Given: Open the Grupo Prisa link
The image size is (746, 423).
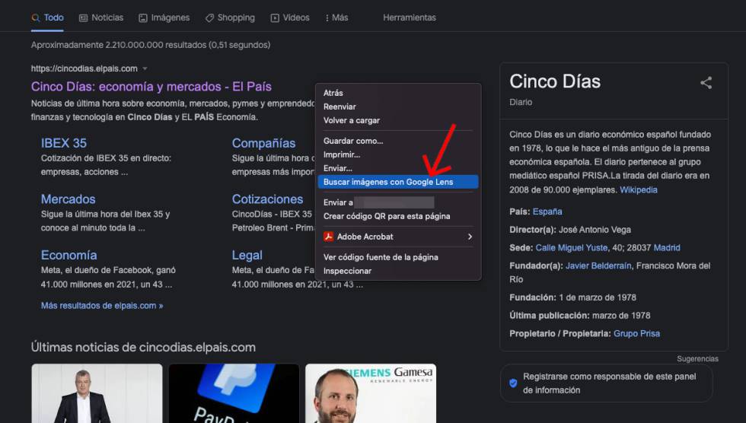Looking at the screenshot, I should point(636,334).
